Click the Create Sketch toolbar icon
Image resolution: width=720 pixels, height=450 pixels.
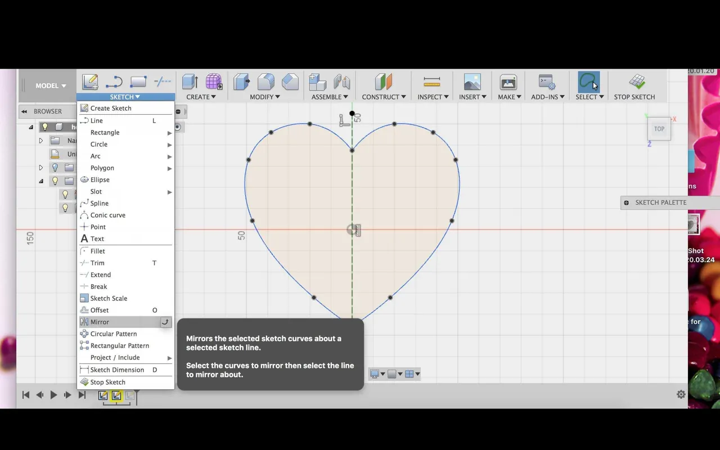pos(90,82)
